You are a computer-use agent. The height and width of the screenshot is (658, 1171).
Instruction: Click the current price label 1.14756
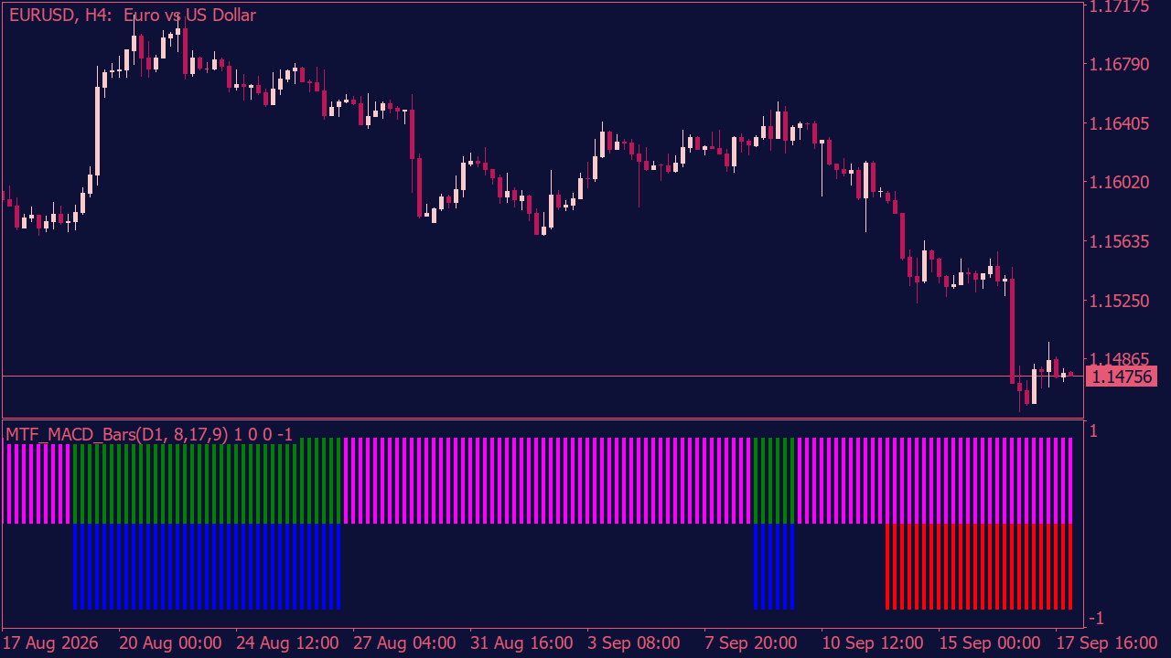point(1123,376)
